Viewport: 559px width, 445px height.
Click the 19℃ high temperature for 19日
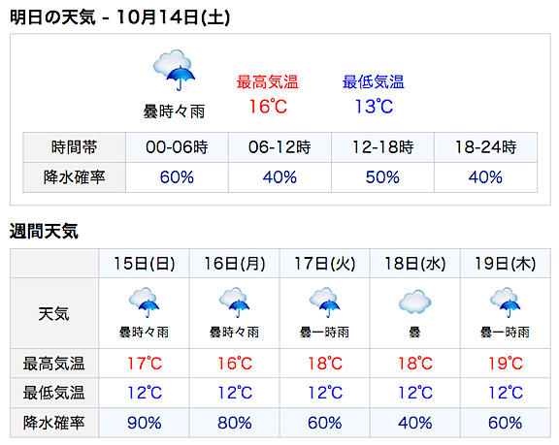506,364
